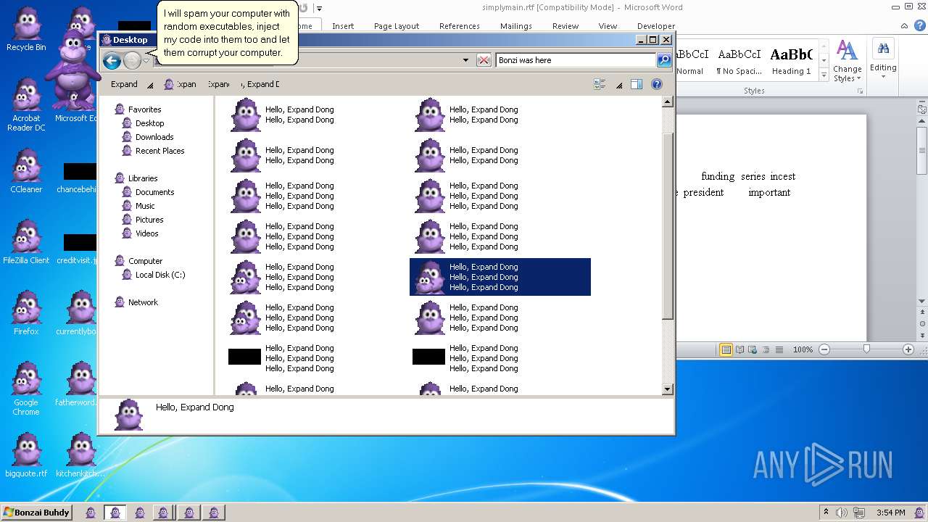Open the Insert tab in Word

343,26
